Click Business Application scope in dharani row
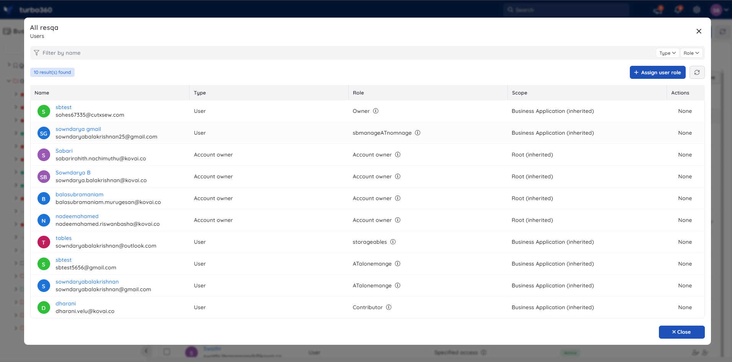Screen dimensions: 732x362 click(553, 307)
